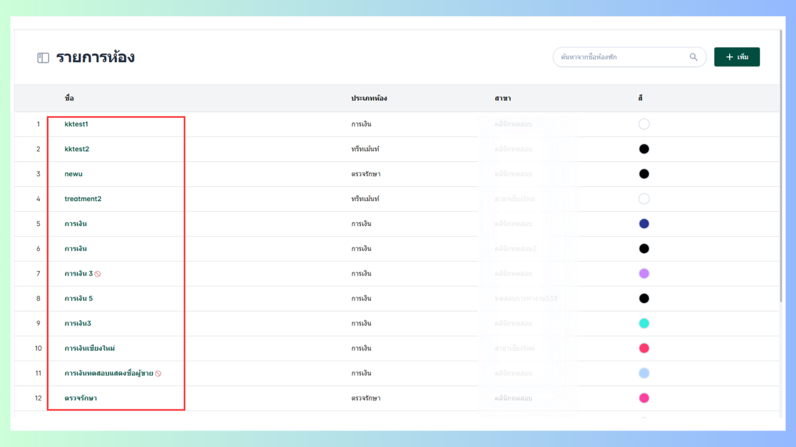Click the ตรวจรักษา room type in row 12
The width and height of the screenshot is (796, 447).
[x=366, y=398]
